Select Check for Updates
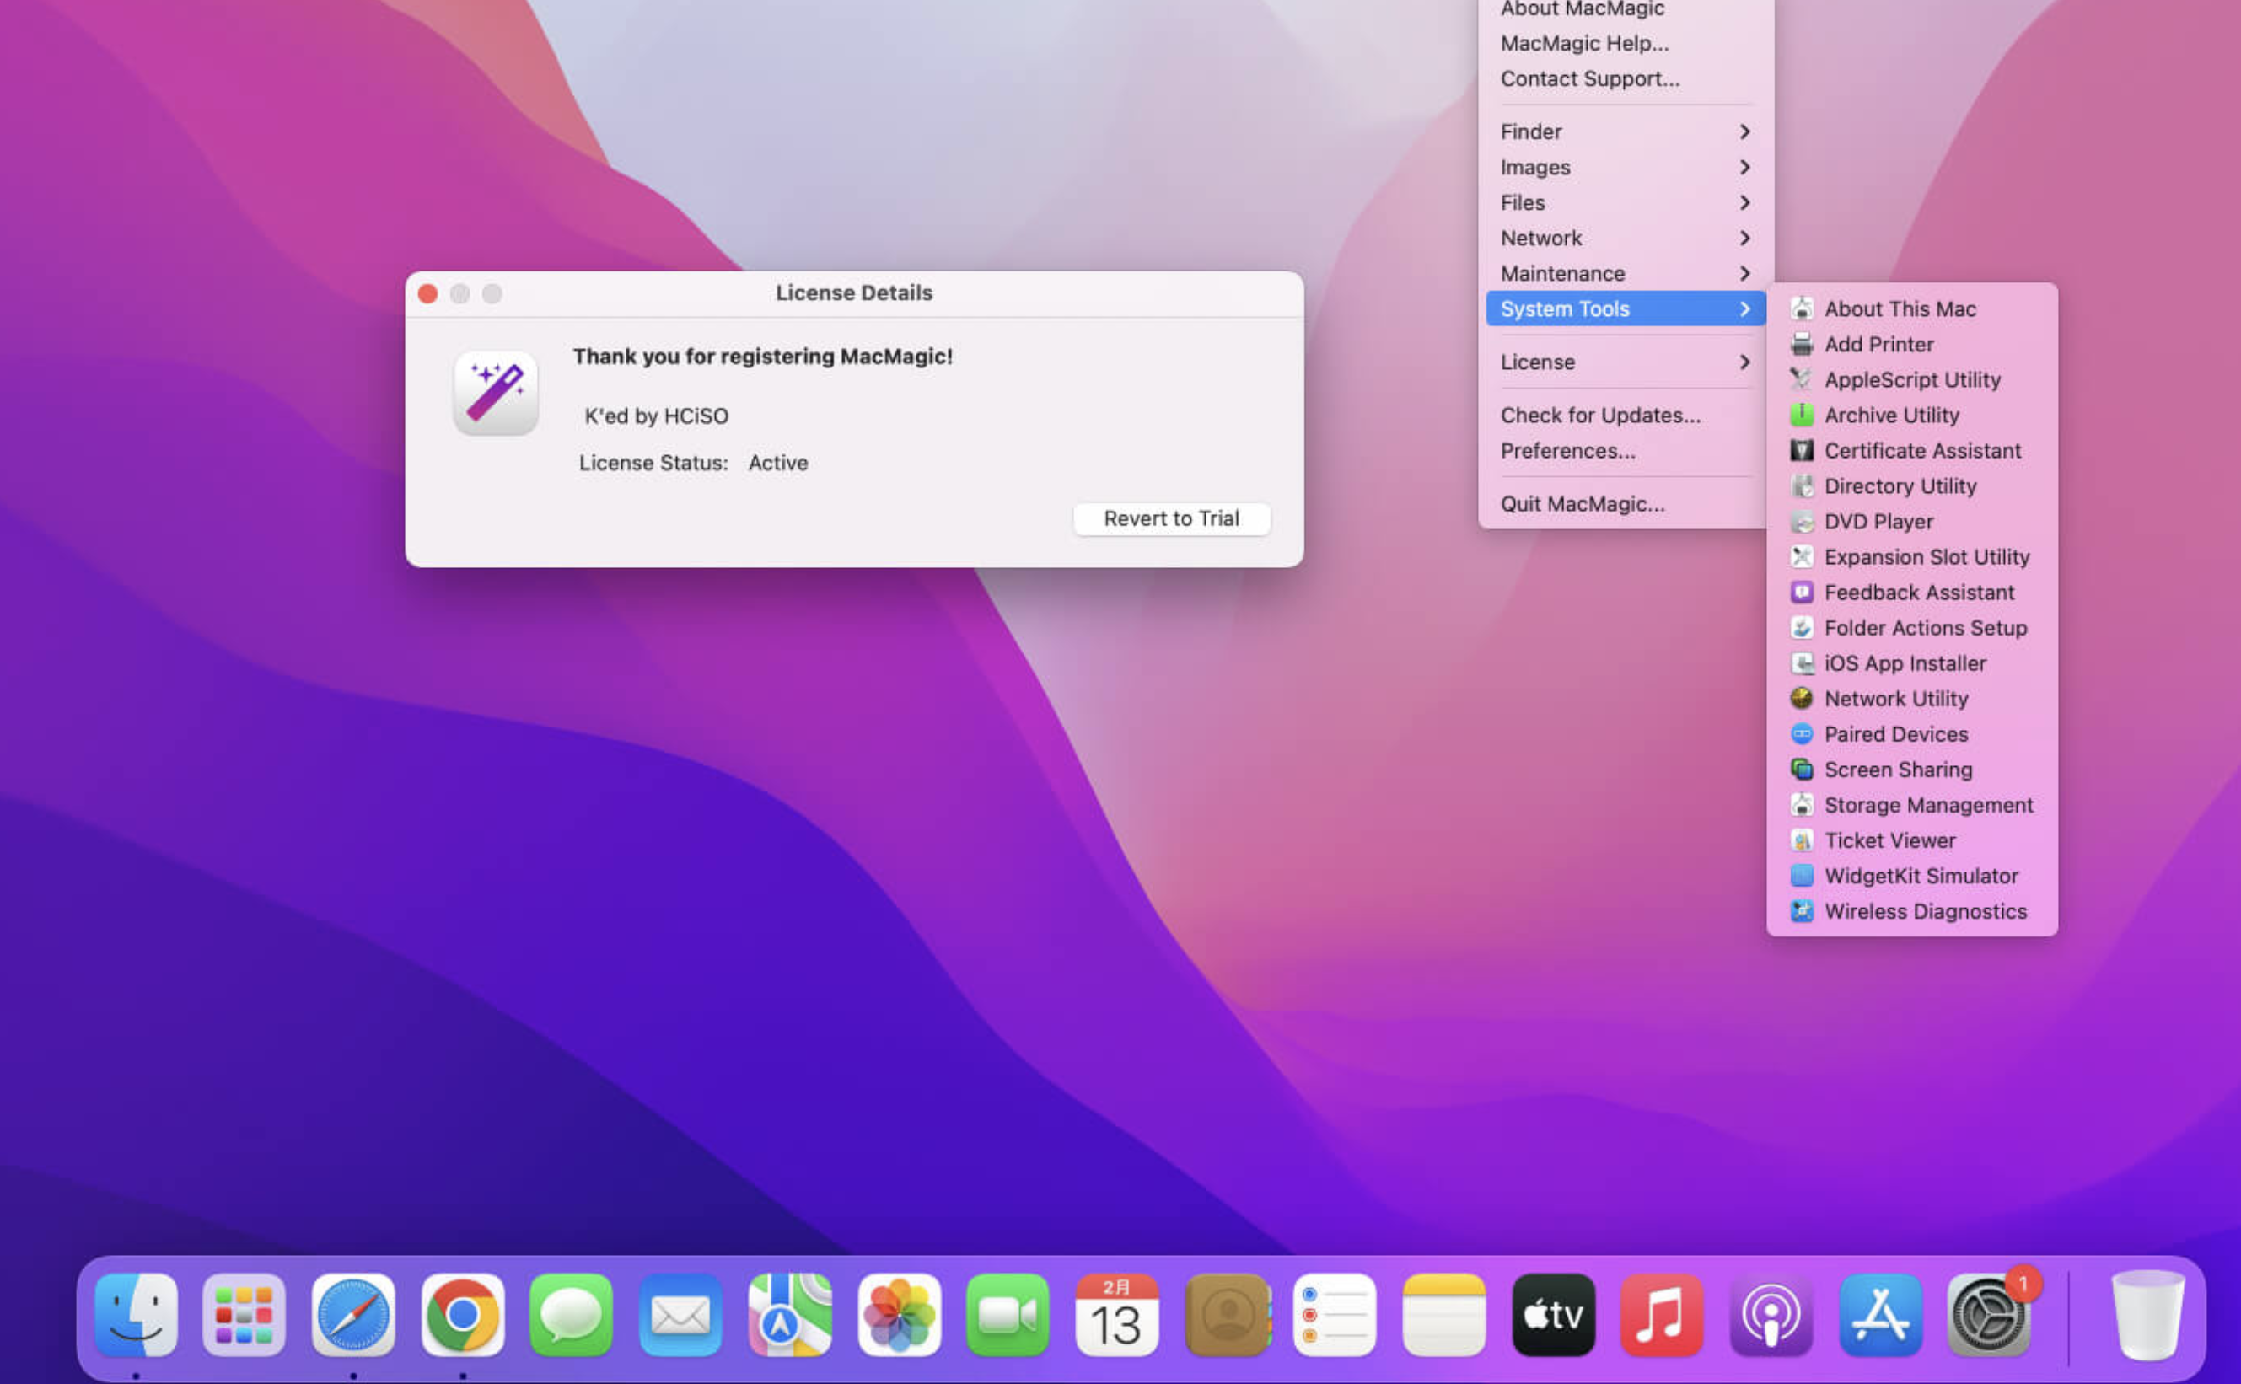2241x1384 pixels. tap(1600, 415)
